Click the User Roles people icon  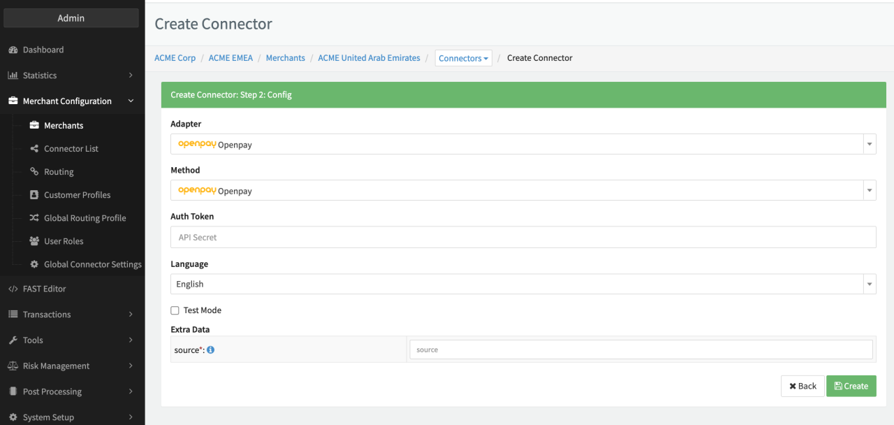pos(34,241)
